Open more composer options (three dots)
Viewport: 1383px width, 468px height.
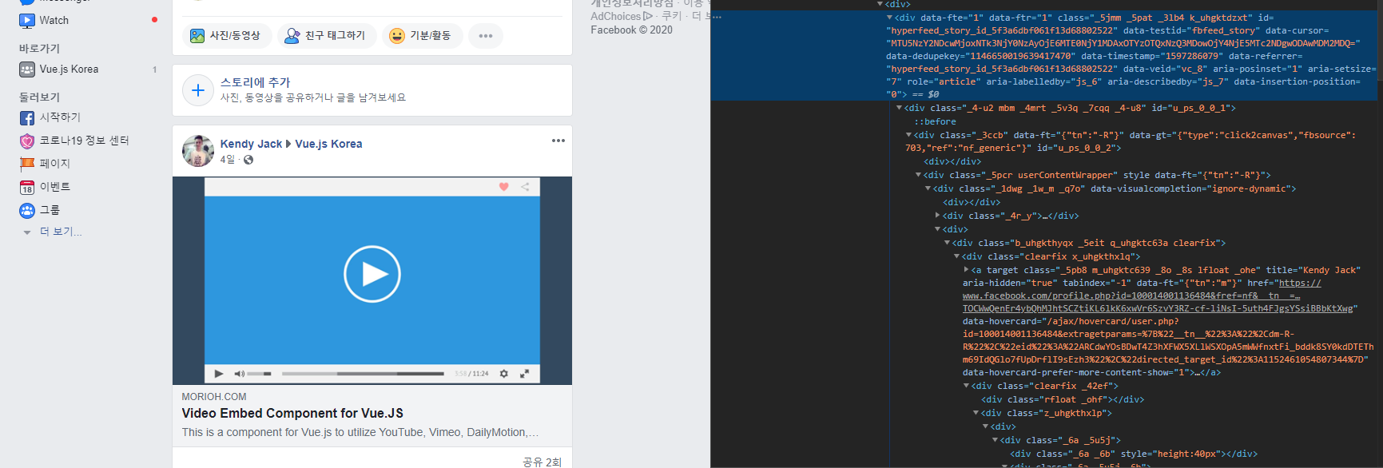[x=486, y=36]
